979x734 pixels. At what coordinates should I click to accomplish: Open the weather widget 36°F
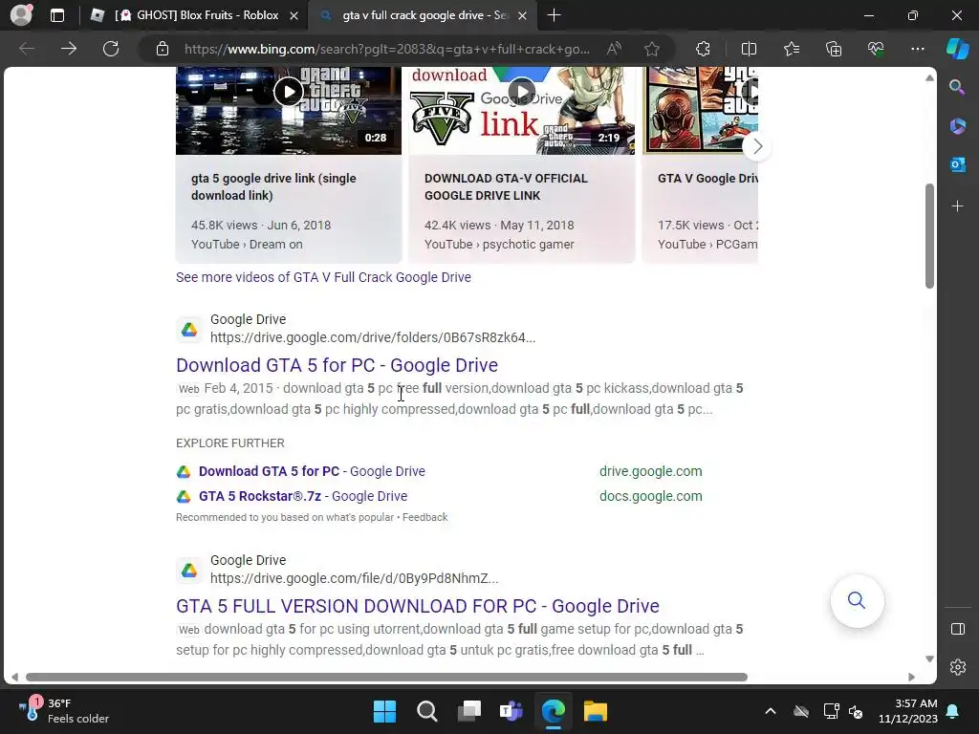(64, 711)
